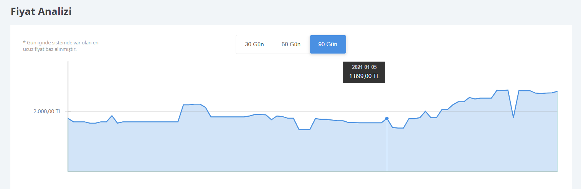Viewport: 581px width, 189px height.
Task: Click the highest peak of the price line
Action: [x=507, y=90]
